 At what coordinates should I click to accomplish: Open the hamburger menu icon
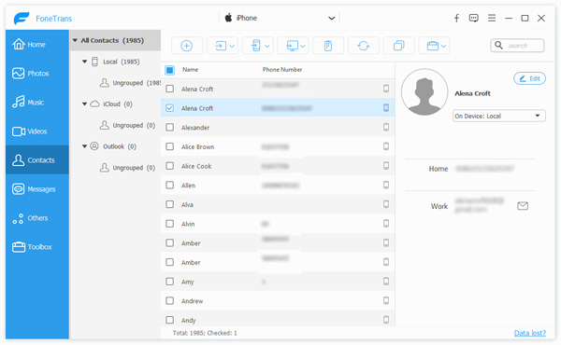point(492,19)
